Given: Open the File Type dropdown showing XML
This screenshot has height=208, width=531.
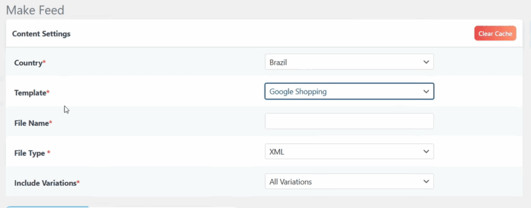Looking at the screenshot, I should click(348, 152).
